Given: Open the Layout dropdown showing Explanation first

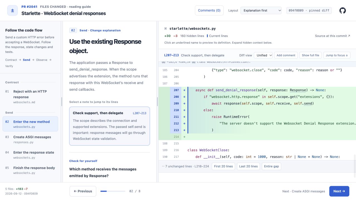Looking at the screenshot, I should (261, 11).
